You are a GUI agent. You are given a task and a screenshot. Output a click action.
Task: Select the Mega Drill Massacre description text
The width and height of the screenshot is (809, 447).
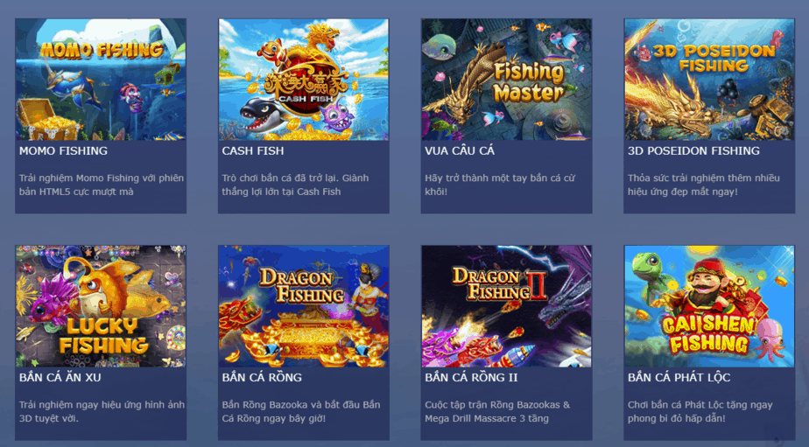pyautogui.click(x=497, y=411)
